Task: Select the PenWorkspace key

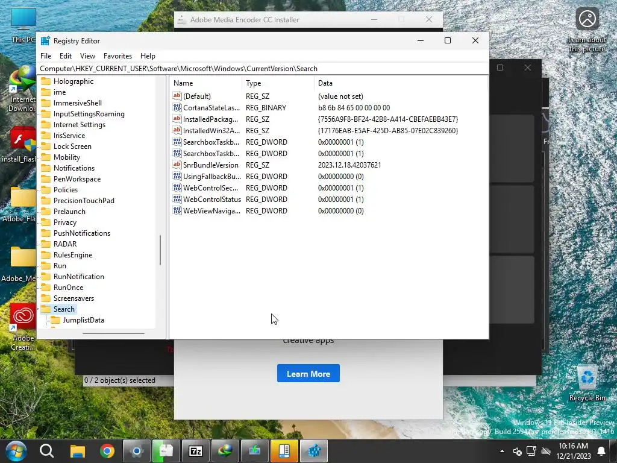Action: tap(77, 178)
